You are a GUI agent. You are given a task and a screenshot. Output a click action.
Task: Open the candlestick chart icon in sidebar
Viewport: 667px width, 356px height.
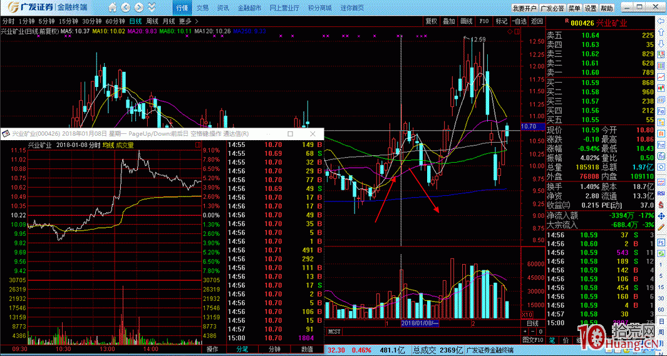point(661,88)
